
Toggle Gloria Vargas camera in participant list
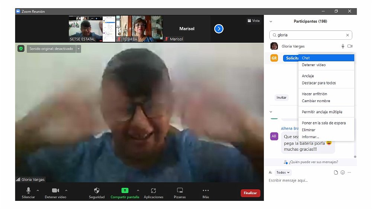[x=350, y=46]
